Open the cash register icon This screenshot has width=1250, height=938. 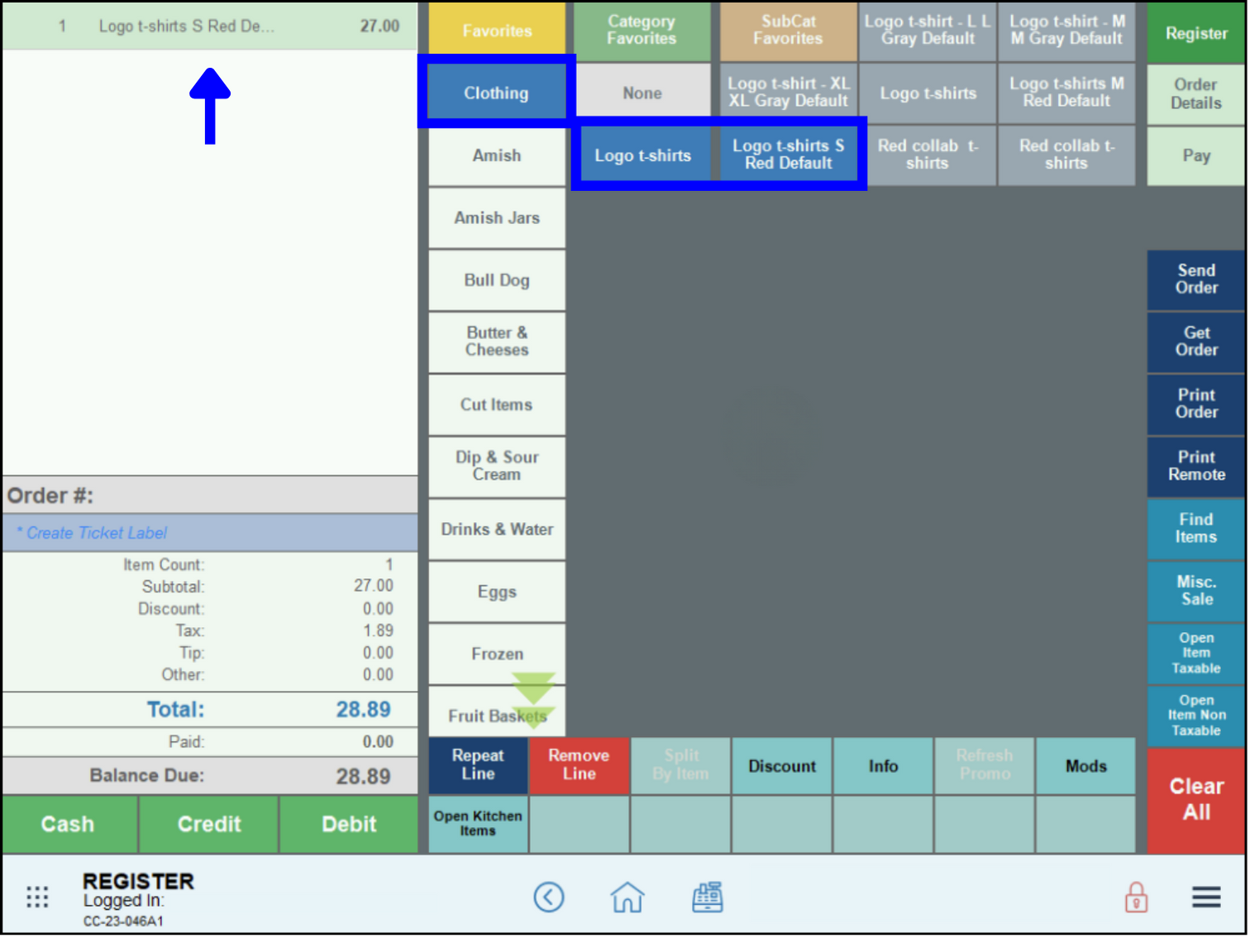708,897
